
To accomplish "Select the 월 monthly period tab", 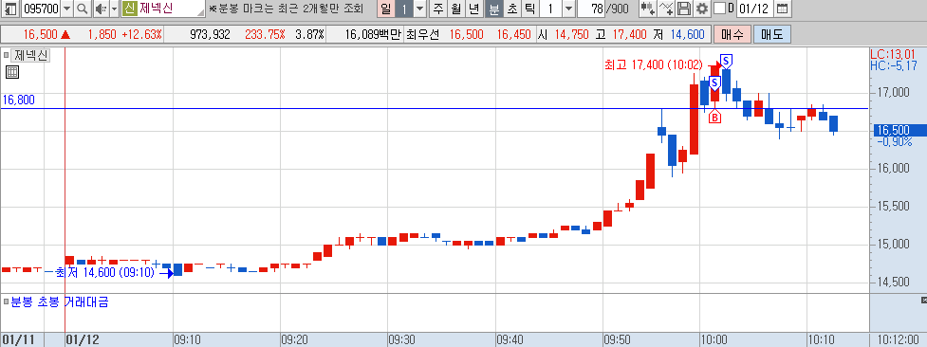I will click(x=455, y=9).
